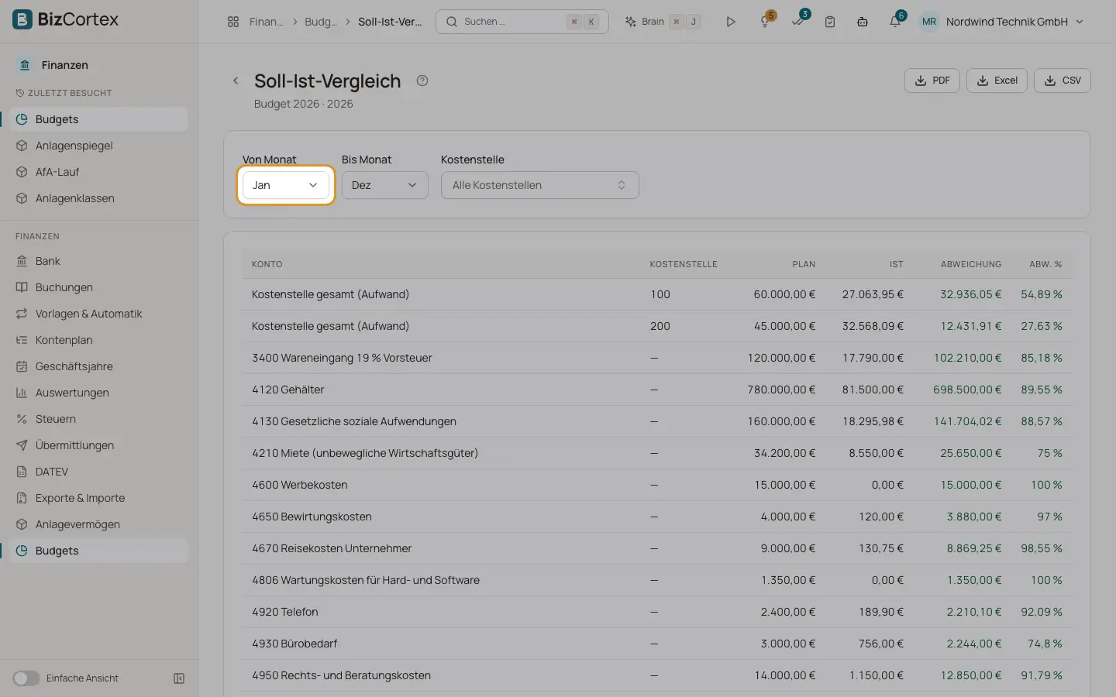Click the play icon in top bar
The width and height of the screenshot is (1116, 697).
[x=730, y=22]
